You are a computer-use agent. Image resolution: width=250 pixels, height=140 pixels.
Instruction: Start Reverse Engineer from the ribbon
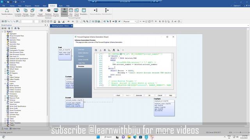click(x=56, y=12)
